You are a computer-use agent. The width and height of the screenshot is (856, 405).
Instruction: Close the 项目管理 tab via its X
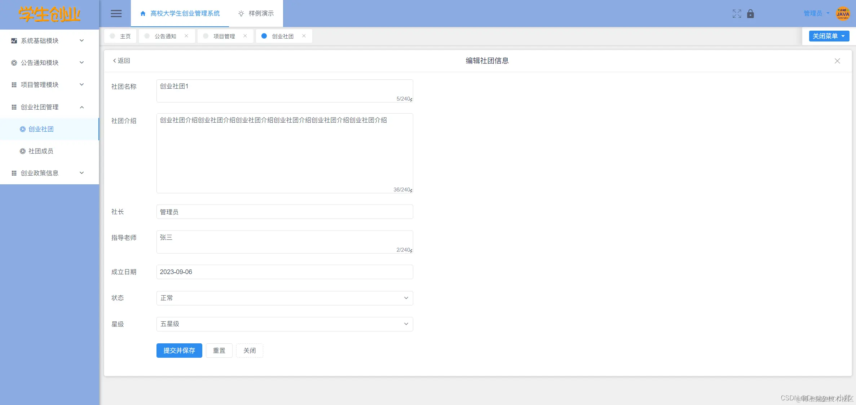tap(245, 36)
